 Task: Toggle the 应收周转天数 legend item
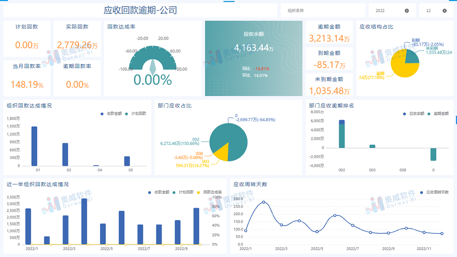435,192
